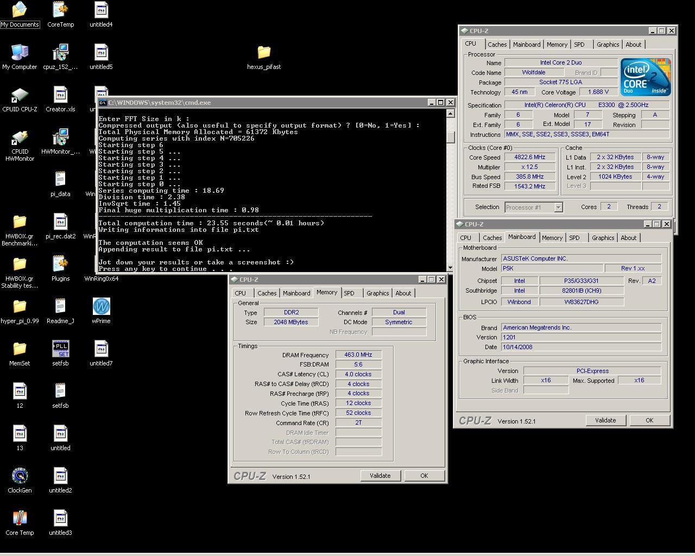The width and height of the screenshot is (695, 556).
Task: Open About tab in top CPU-Z window
Action: (x=633, y=45)
